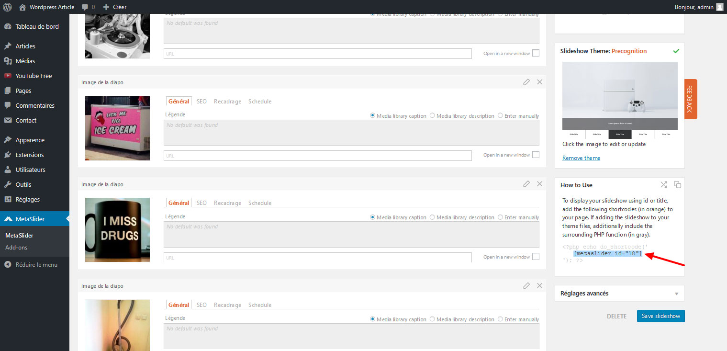Screen dimensions: 727x351
Task: Open the WordPress logo menu
Action: point(7,7)
